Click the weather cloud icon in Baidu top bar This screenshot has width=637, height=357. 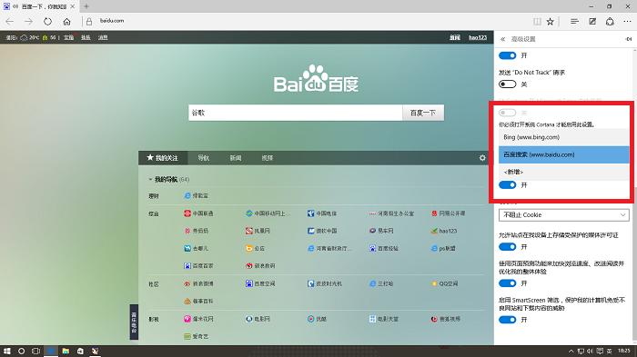[24, 38]
